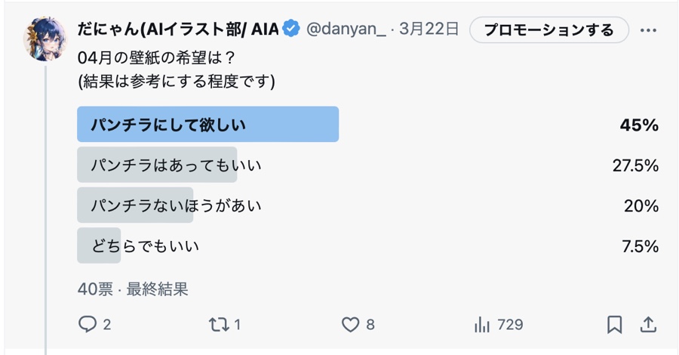The width and height of the screenshot is (679, 355).
Task: Bookmark this post
Action: 615,325
